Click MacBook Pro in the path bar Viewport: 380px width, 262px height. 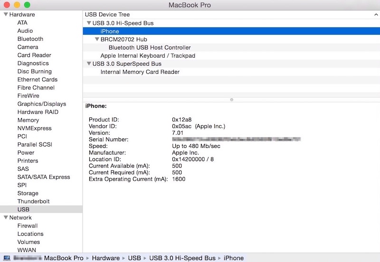coord(64,258)
